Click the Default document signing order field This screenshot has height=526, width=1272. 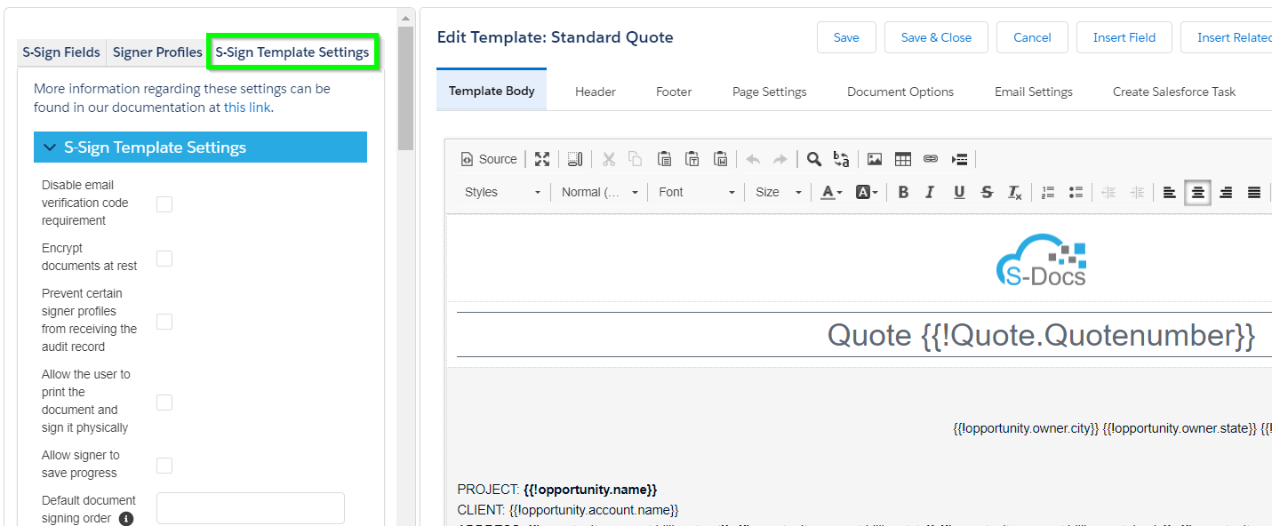(x=251, y=508)
